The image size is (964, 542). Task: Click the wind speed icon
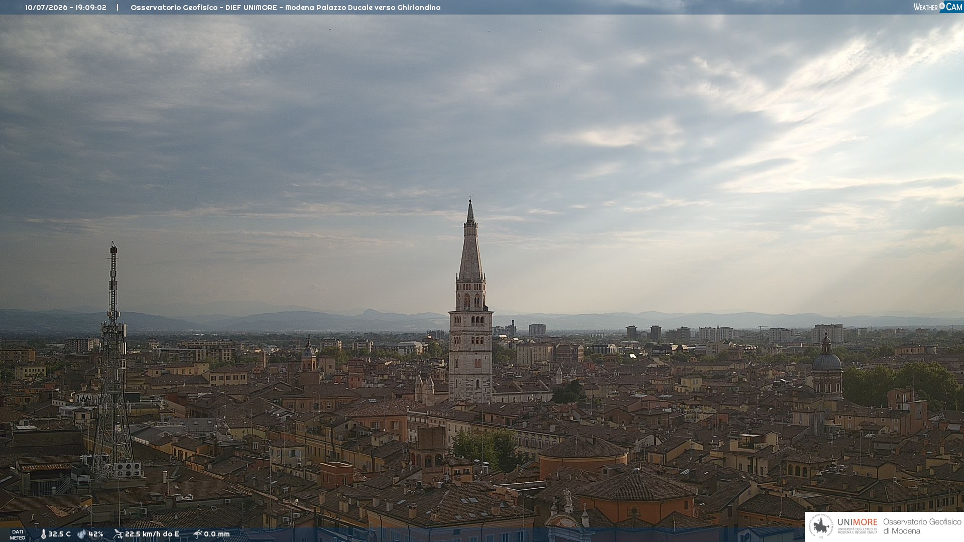point(118,534)
